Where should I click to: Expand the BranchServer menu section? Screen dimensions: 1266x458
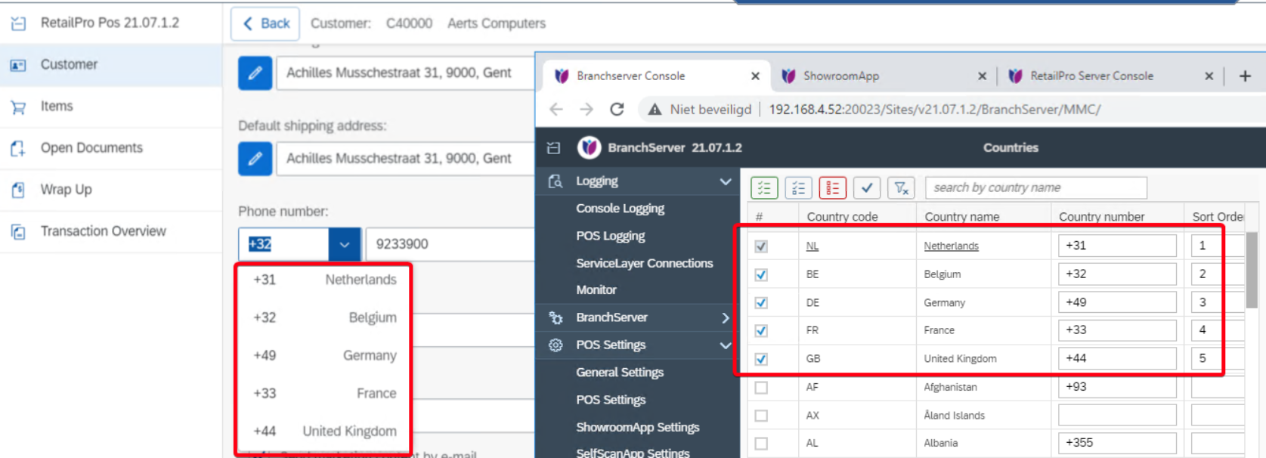click(x=725, y=317)
